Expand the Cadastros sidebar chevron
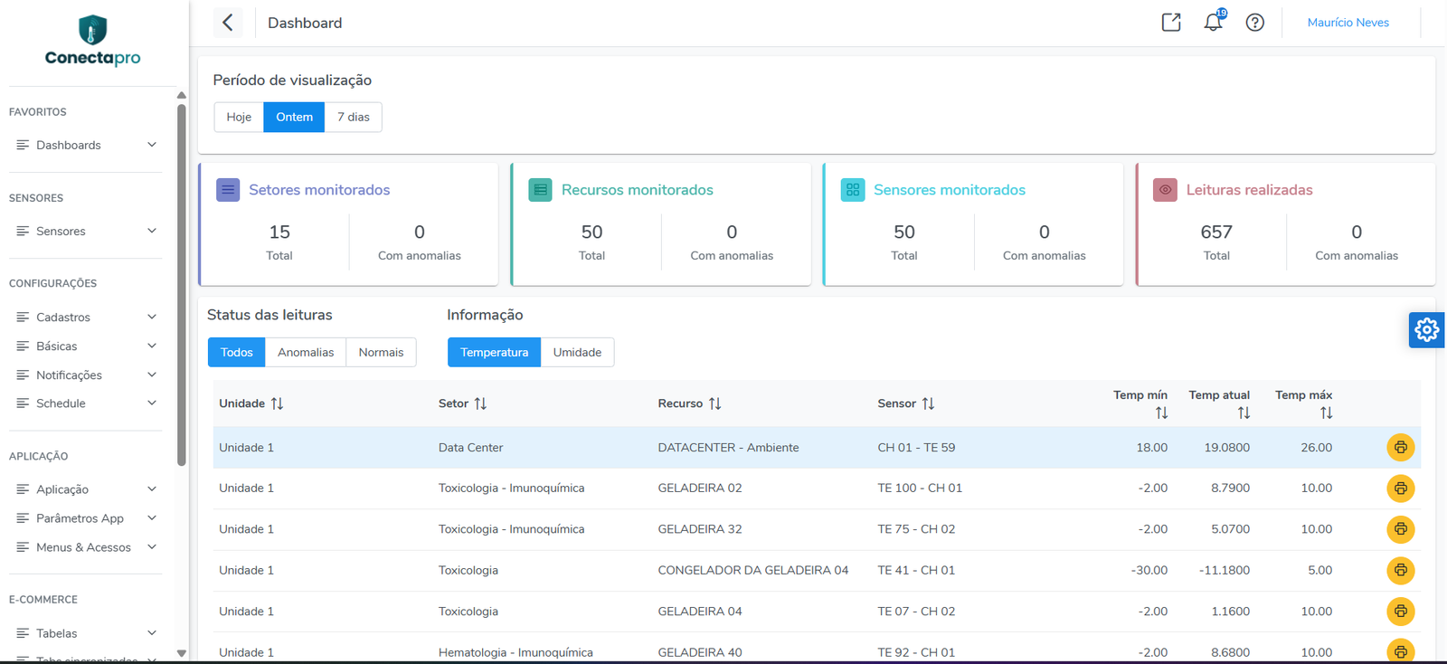 (152, 317)
